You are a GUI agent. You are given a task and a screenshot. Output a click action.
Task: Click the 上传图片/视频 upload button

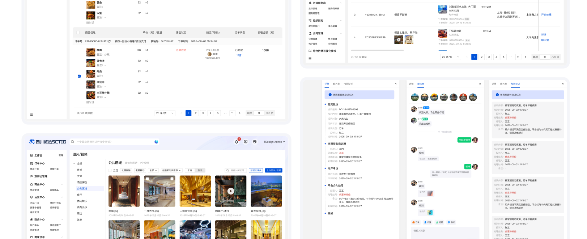[x=273, y=170]
